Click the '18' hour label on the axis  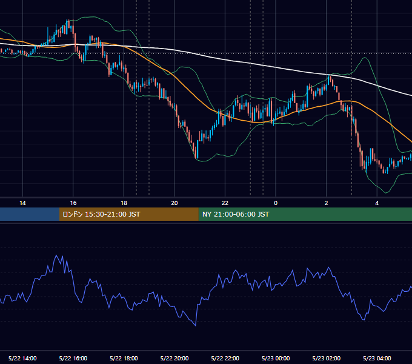(124, 203)
